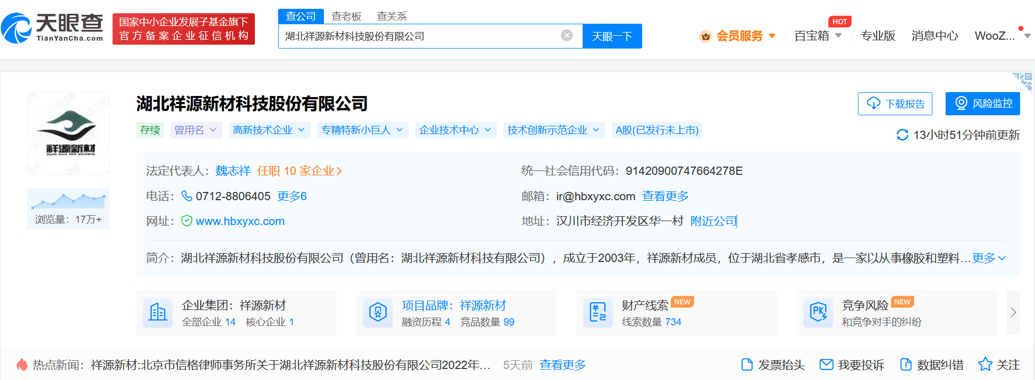Click the 天眼一下 search button
The width and height of the screenshot is (1035, 380).
612,36
